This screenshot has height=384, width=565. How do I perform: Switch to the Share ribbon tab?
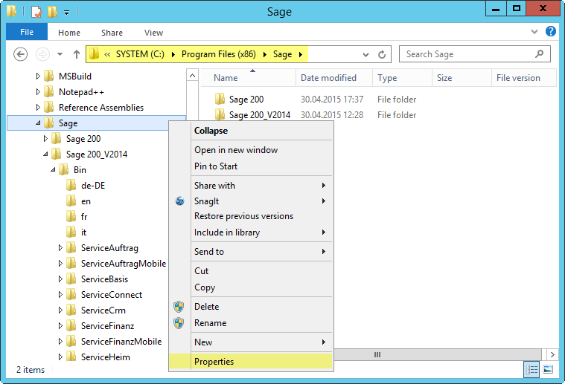pyautogui.click(x=112, y=33)
